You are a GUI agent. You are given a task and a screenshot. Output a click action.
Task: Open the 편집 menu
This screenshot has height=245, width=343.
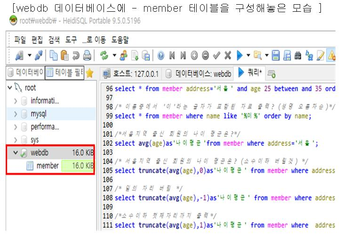(x=37, y=40)
